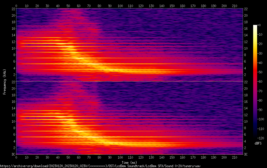The image size is (267, 168).
Task: Click the 0 ms tick on bottom time axis
Action: (x=16, y=157)
